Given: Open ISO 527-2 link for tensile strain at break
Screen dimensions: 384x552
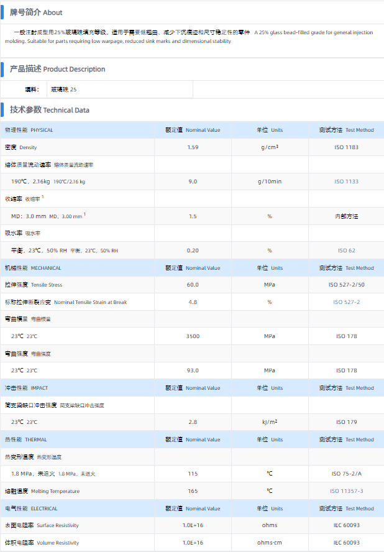Looking at the screenshot, I should click(x=347, y=302).
